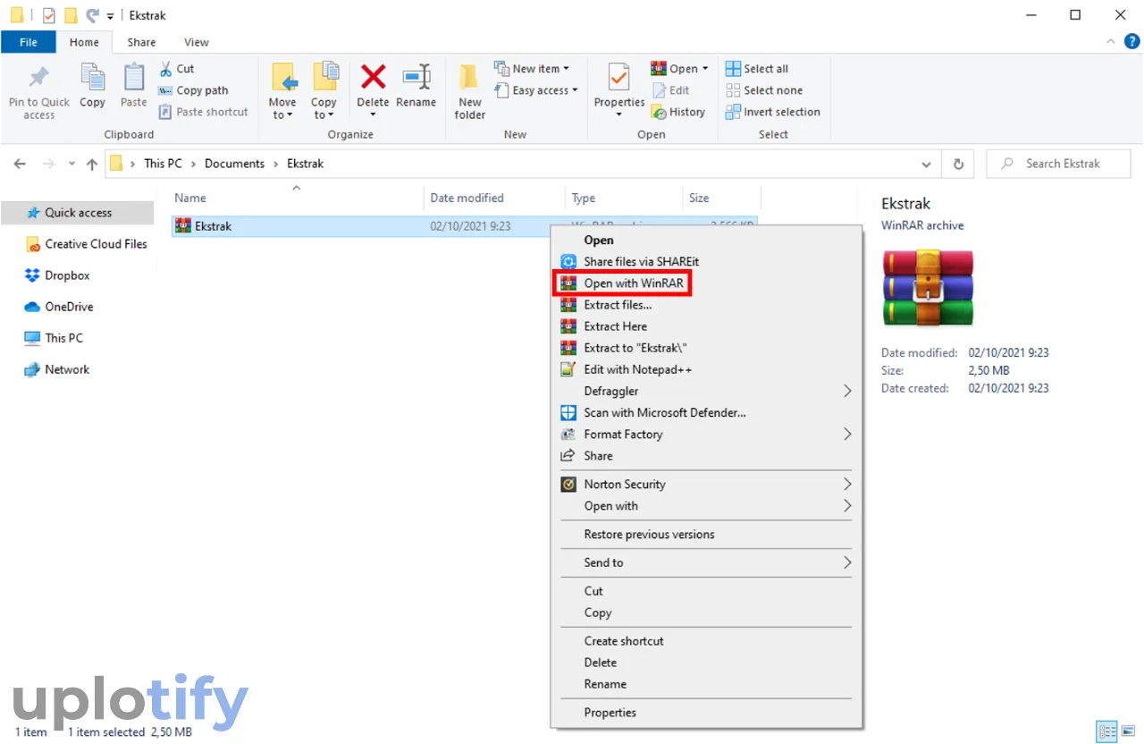1144x744 pixels.
Task: Click History in the ribbon
Action: click(678, 112)
